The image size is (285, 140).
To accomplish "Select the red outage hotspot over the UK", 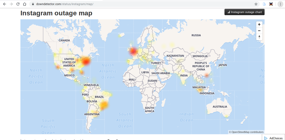I will (x=133, y=51).
